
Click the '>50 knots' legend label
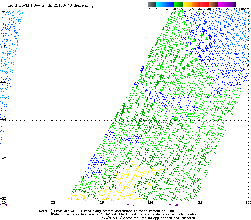click(241, 9)
